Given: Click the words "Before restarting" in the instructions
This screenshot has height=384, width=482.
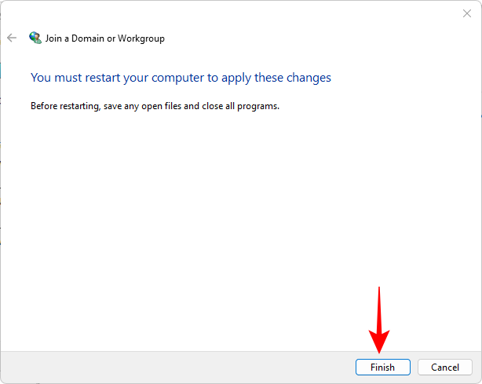Looking at the screenshot, I should (x=63, y=105).
